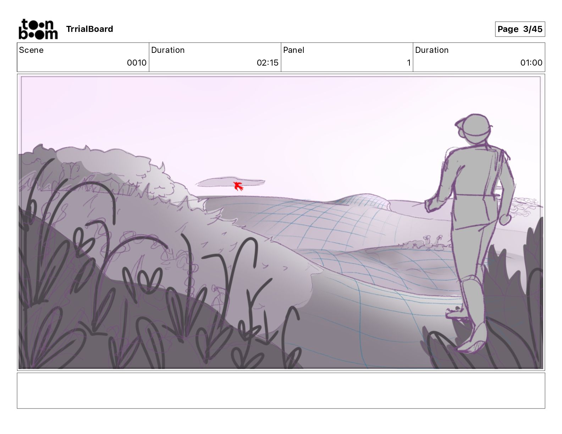Viewport: 562px width, 434px height.
Task: Click the empty notes box below panel
Action: pos(281,390)
